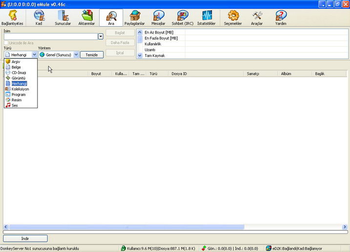Choose Program from the type list
This screenshot has height=252, width=350.
pyautogui.click(x=21, y=95)
